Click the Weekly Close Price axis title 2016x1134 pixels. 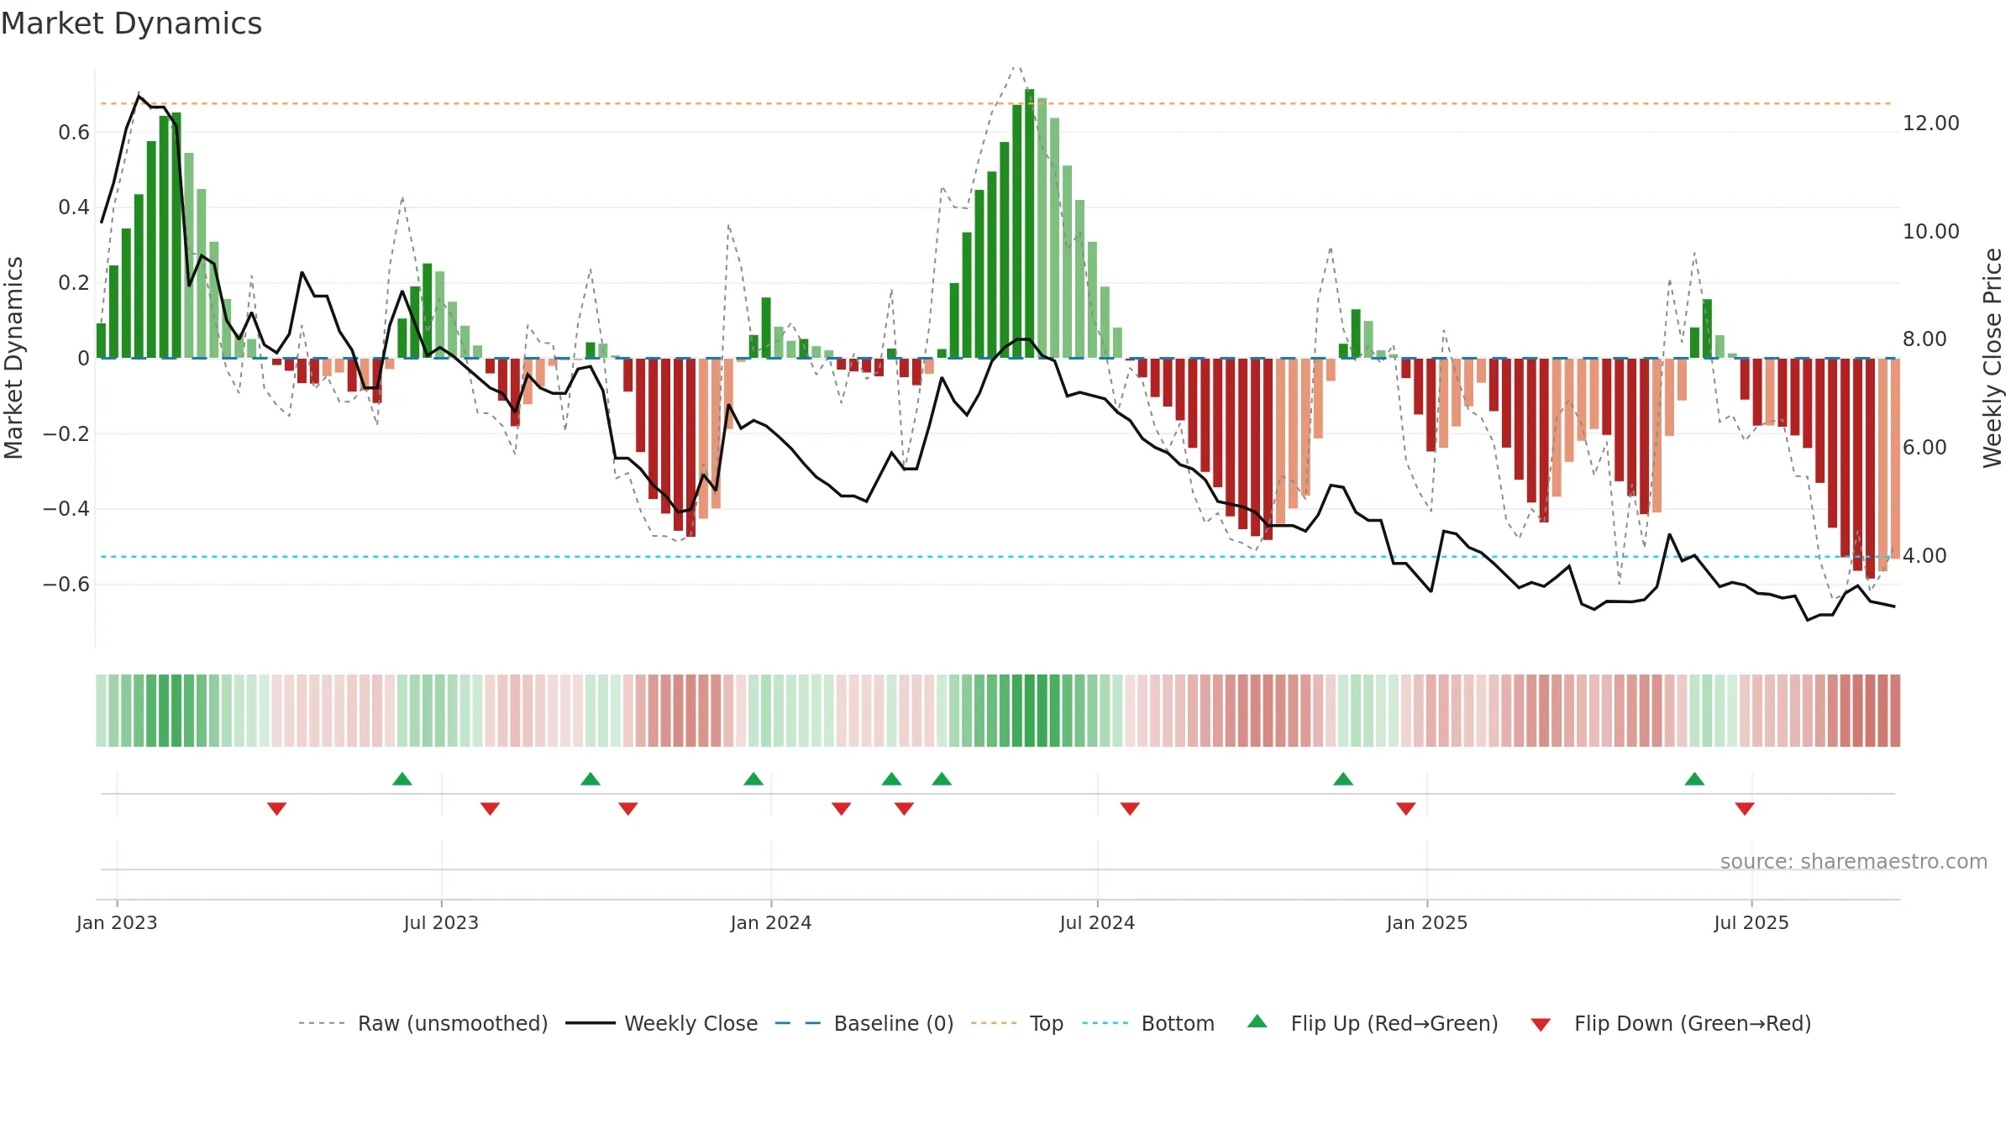[x=1992, y=358]
